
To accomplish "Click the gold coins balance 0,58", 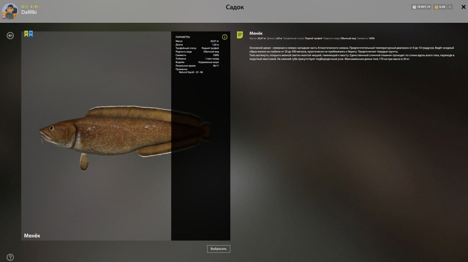I will 440,7.
